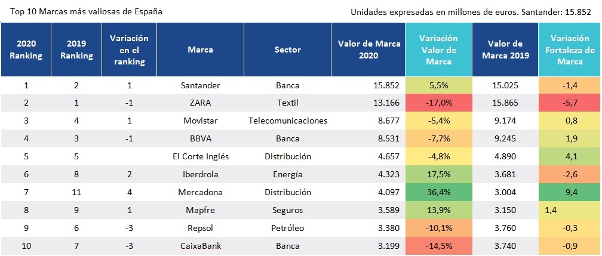Viewport: 602px width, 256px height.
Task: Click the Marca column header
Action: (x=200, y=50)
